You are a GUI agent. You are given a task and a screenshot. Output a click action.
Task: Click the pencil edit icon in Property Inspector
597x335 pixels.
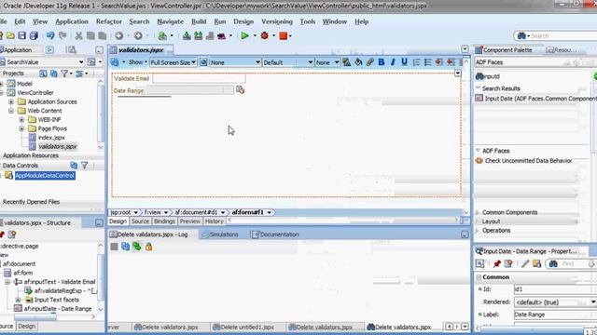click(x=524, y=263)
